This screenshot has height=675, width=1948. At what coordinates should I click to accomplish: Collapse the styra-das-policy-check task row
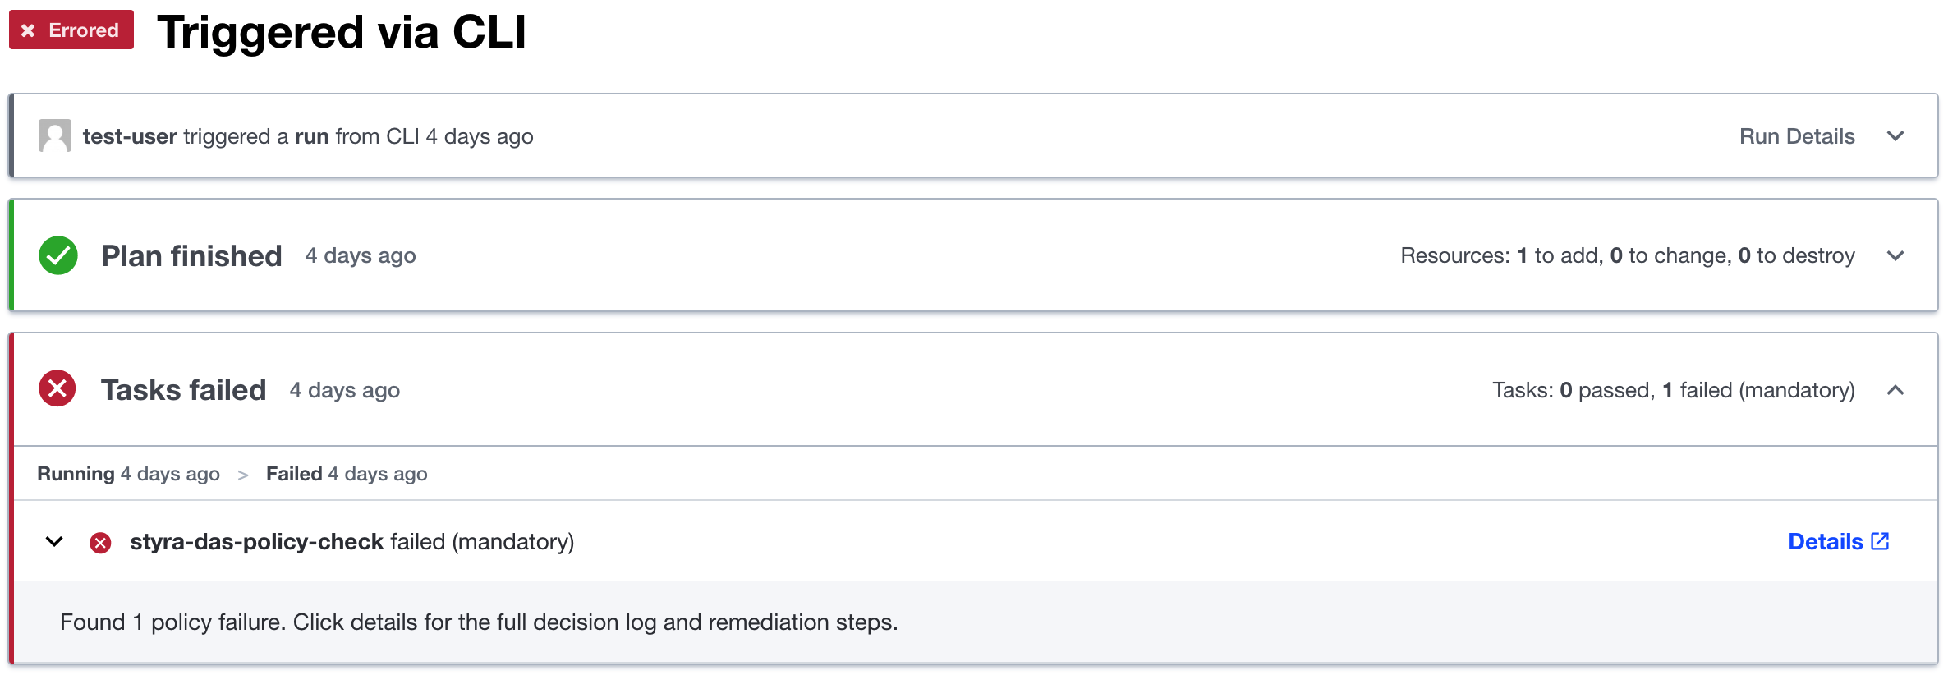[x=54, y=542]
